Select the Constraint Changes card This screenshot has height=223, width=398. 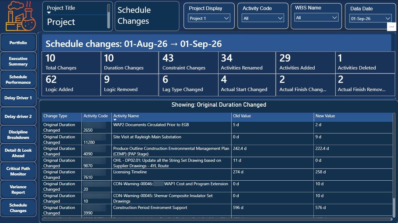pyautogui.click(x=188, y=62)
